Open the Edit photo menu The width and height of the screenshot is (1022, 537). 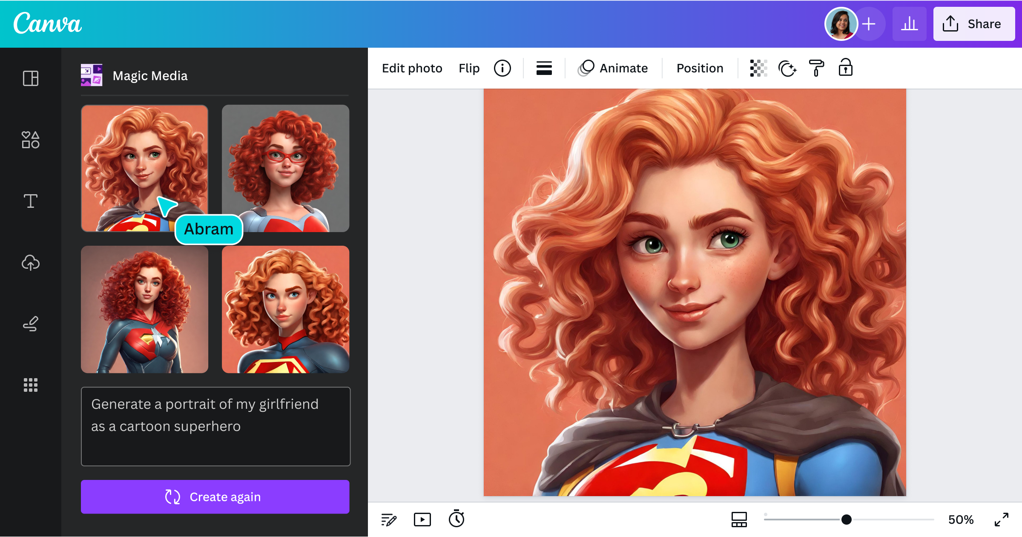[411, 68]
